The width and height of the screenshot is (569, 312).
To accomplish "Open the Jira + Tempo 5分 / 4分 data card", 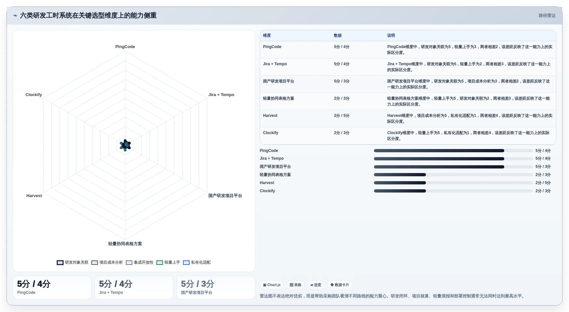I will (134, 287).
